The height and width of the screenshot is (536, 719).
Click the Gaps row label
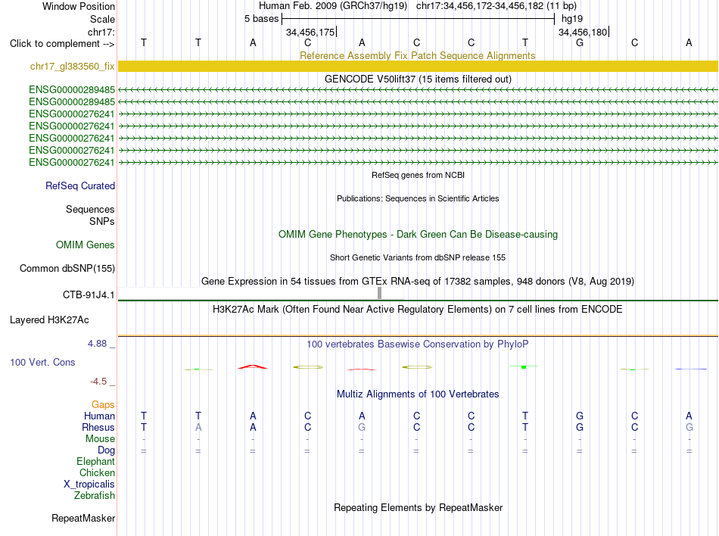click(x=103, y=404)
